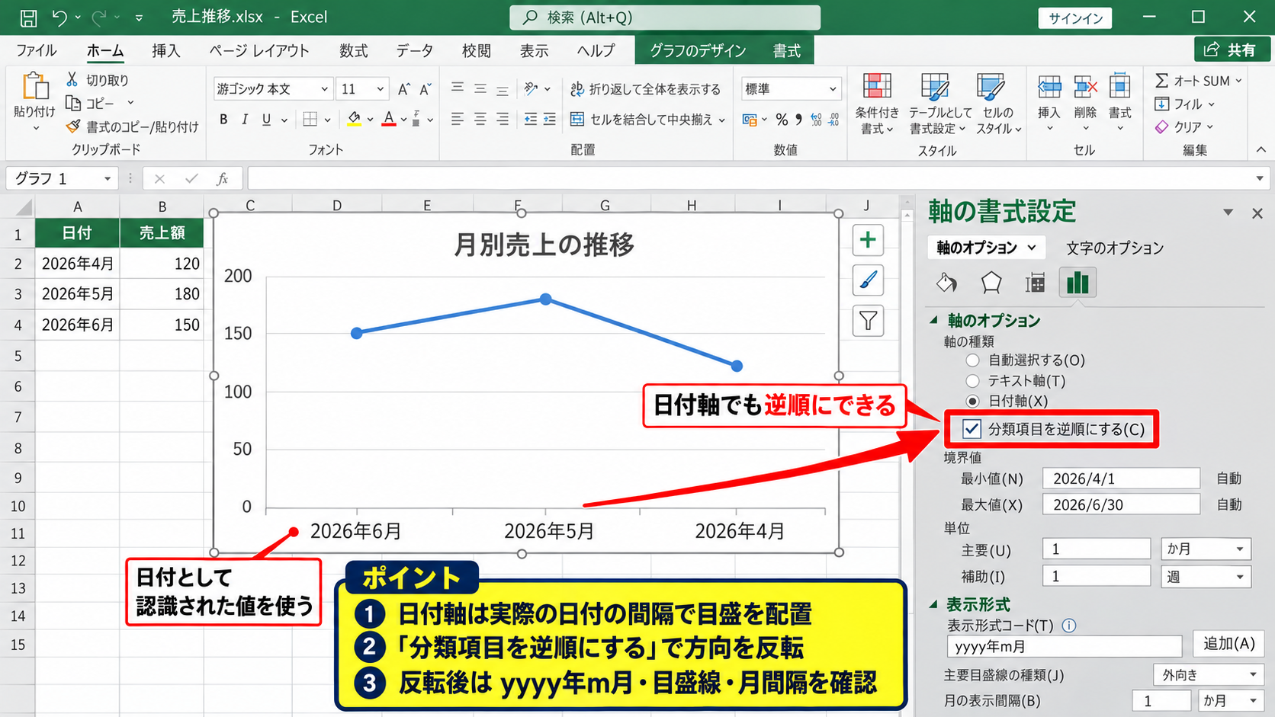Click the Cut scissors icon

click(72, 79)
